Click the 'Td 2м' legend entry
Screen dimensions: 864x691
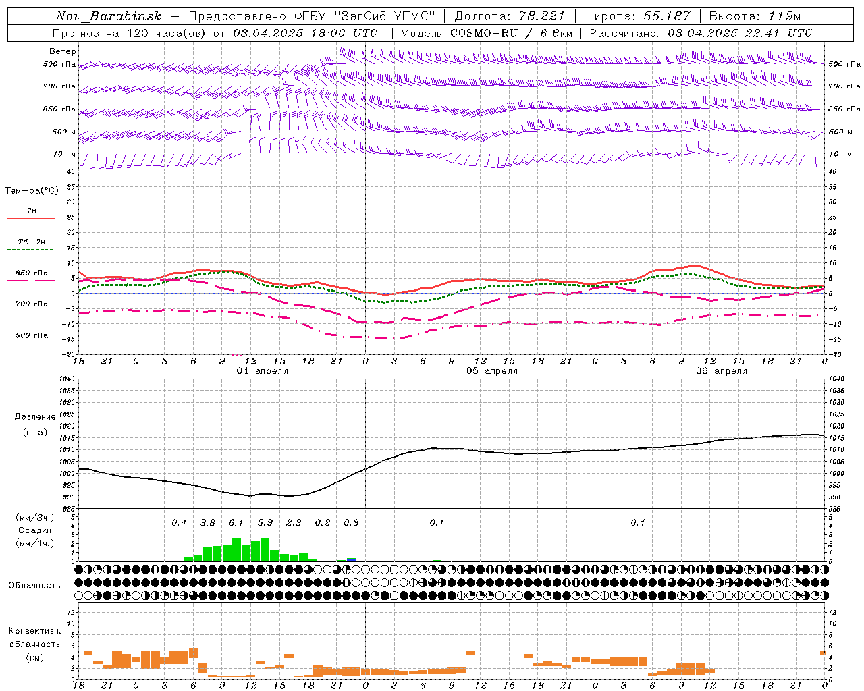(32, 242)
